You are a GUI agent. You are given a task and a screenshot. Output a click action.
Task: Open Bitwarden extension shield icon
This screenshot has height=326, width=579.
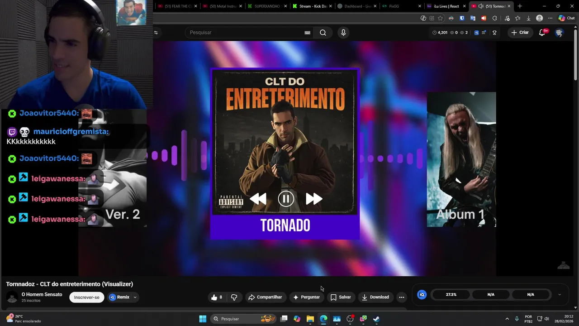(x=462, y=18)
